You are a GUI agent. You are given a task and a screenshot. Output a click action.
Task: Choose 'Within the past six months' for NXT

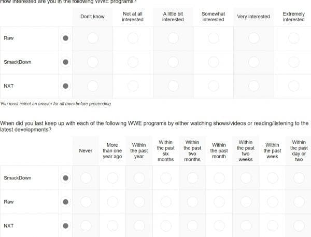click(x=165, y=226)
